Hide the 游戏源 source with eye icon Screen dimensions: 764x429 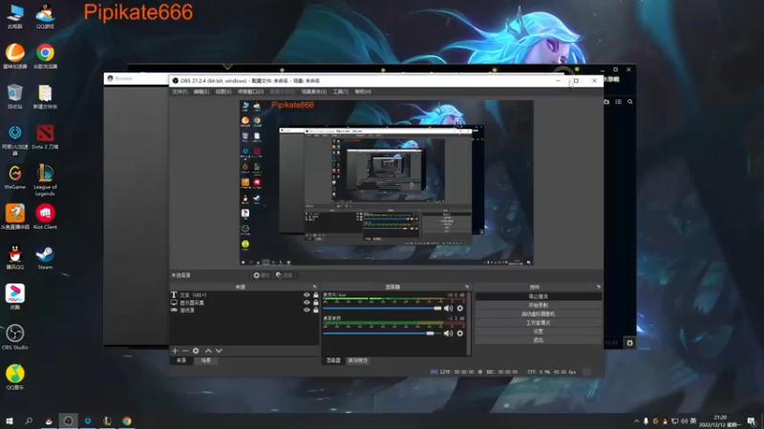coord(307,310)
